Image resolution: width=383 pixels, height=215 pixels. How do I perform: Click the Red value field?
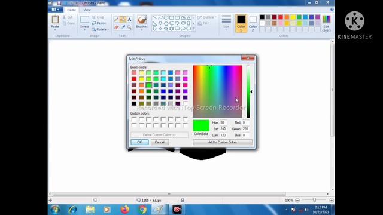click(x=245, y=122)
